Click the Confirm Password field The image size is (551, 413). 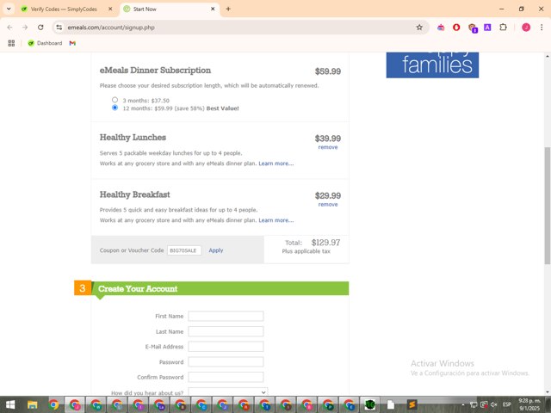(x=226, y=377)
